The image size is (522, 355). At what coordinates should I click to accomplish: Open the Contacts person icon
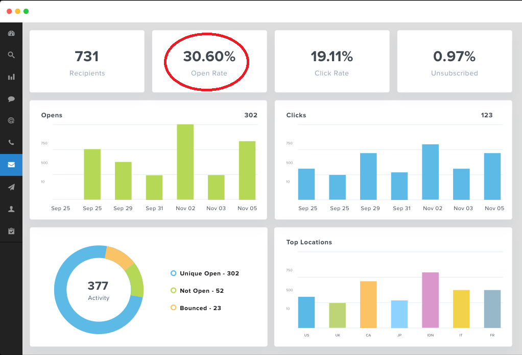(11, 209)
